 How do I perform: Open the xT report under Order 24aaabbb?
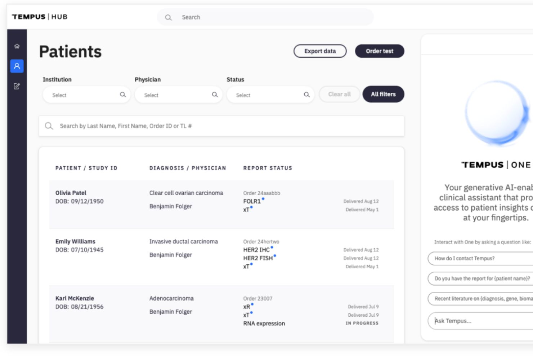pos(246,210)
